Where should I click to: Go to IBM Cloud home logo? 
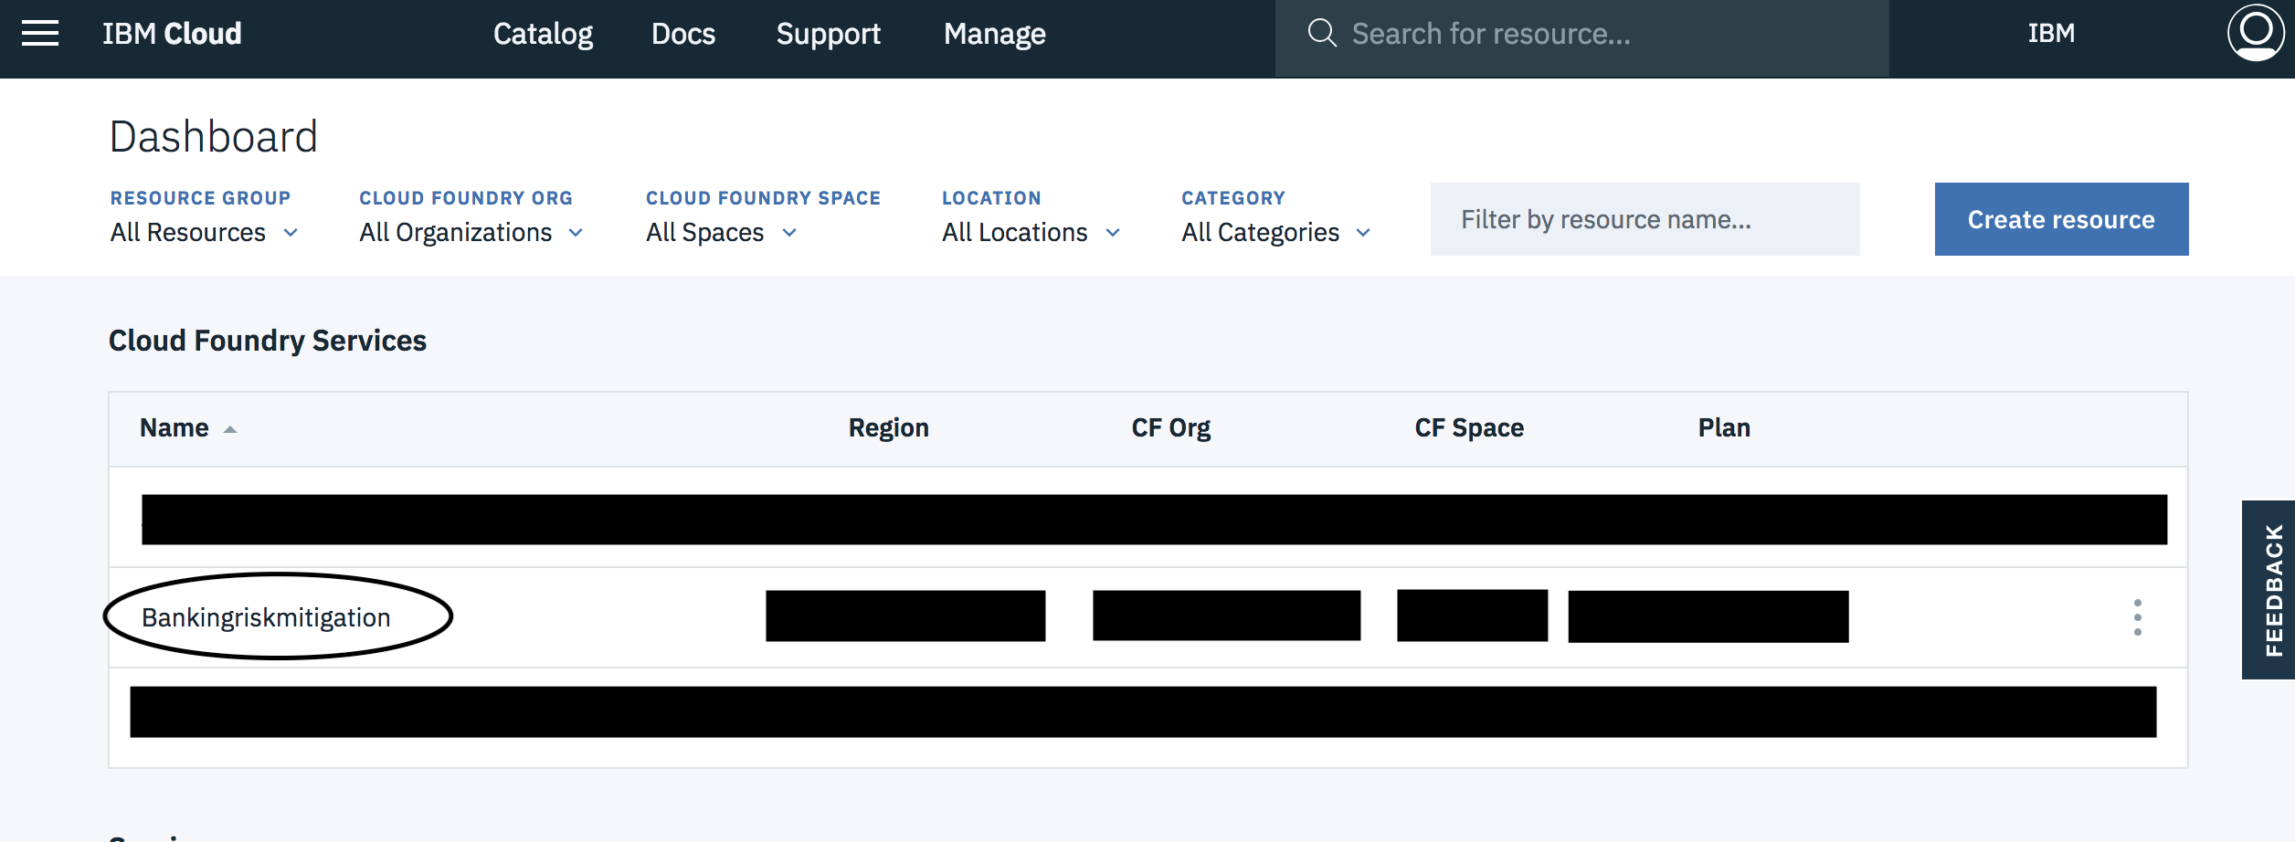[x=172, y=34]
